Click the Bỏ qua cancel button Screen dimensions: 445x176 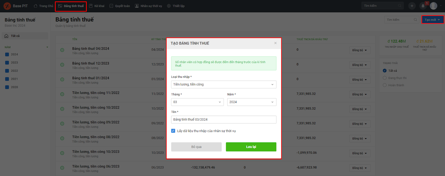[x=196, y=147]
